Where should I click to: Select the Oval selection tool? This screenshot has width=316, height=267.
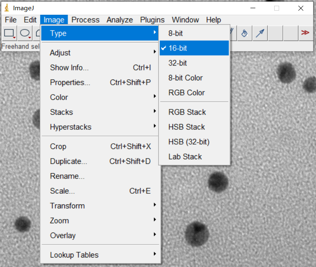click(x=25, y=33)
